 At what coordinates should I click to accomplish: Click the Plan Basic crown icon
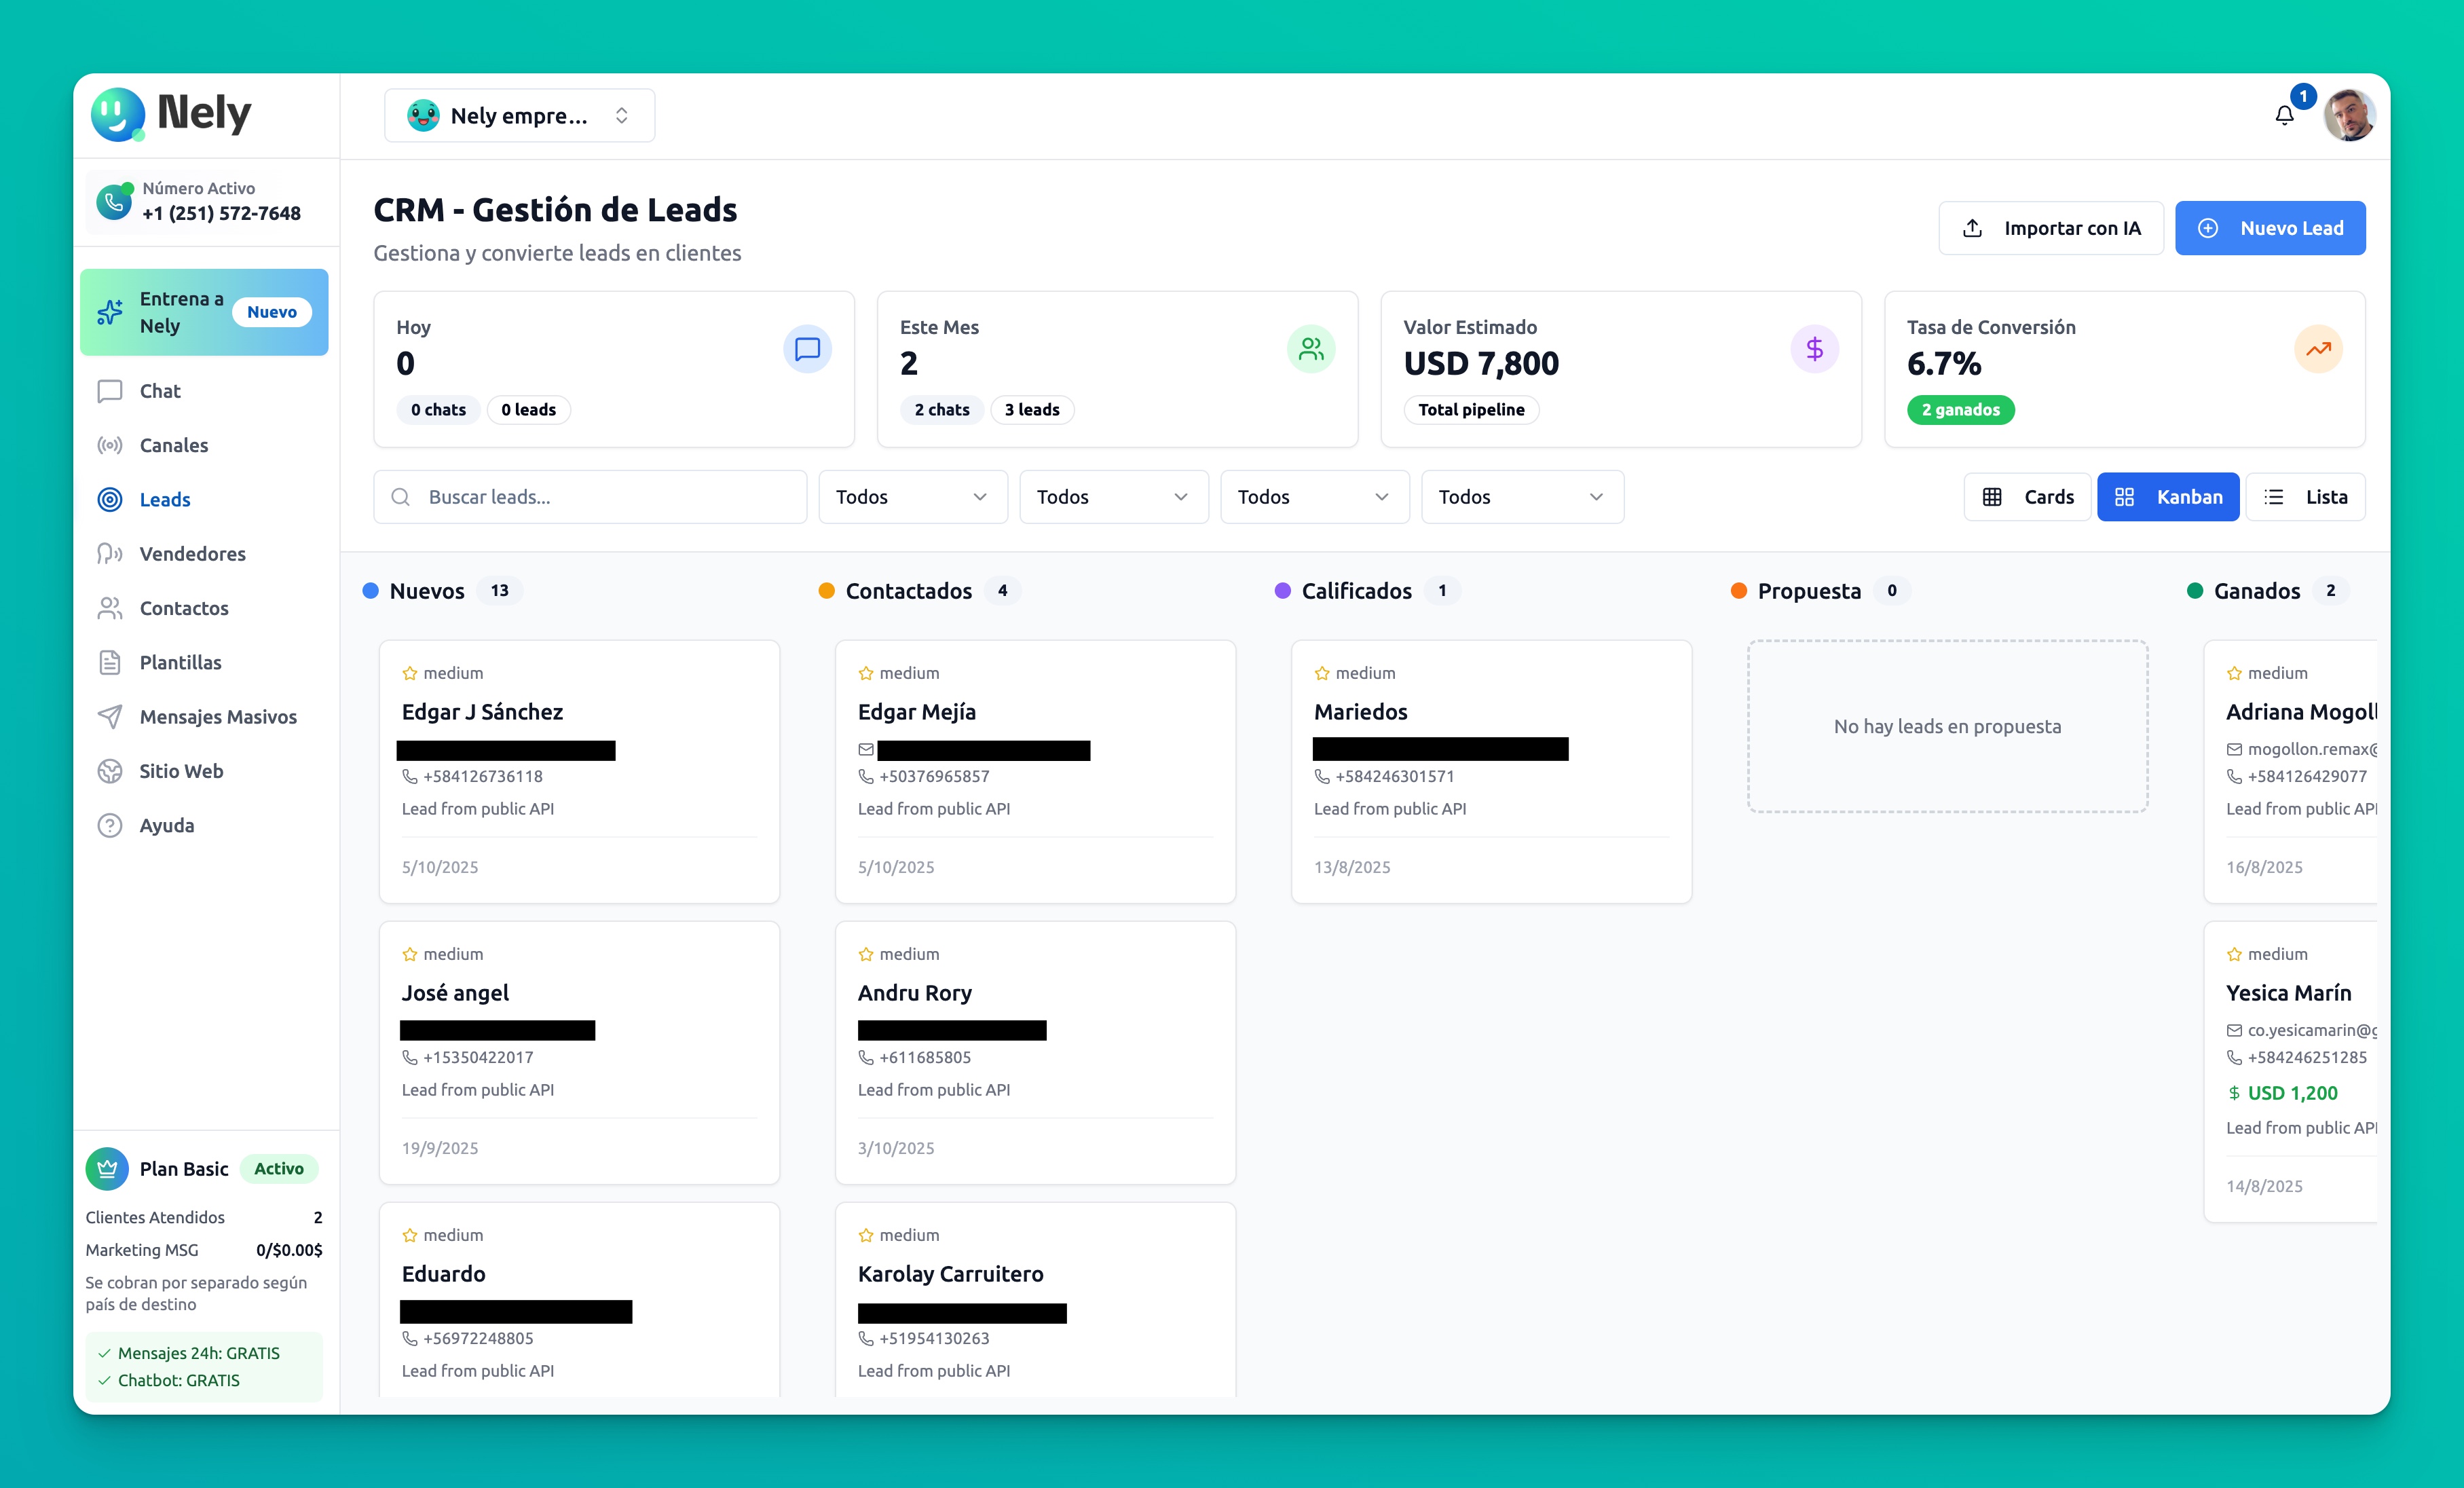107,1168
